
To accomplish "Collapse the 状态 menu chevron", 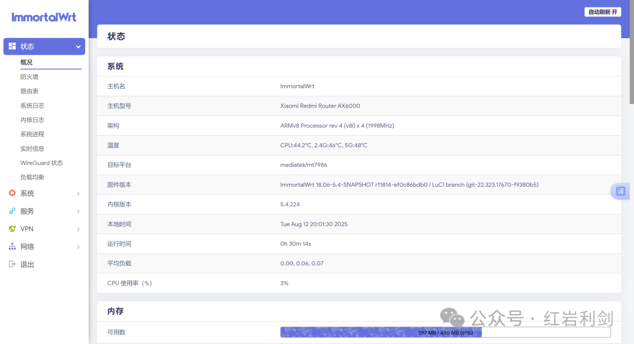I will (x=78, y=47).
